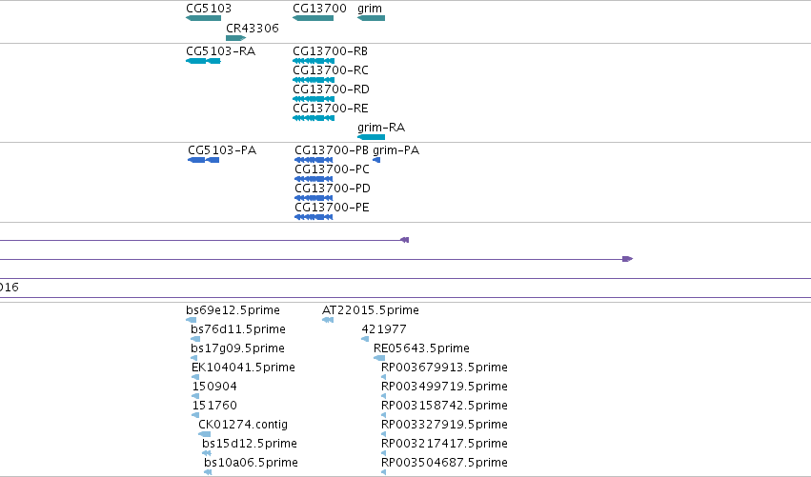
Task: Open the CG13700-RB transcript label
Action: (330, 51)
